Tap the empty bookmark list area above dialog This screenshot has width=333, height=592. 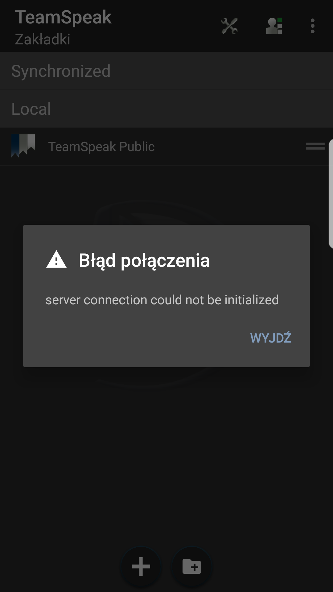(166, 194)
